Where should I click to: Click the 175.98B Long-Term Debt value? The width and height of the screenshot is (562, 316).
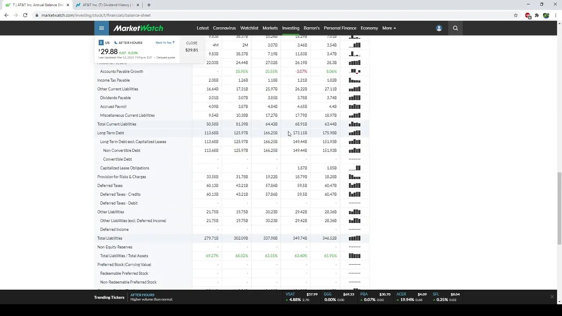[329, 133]
